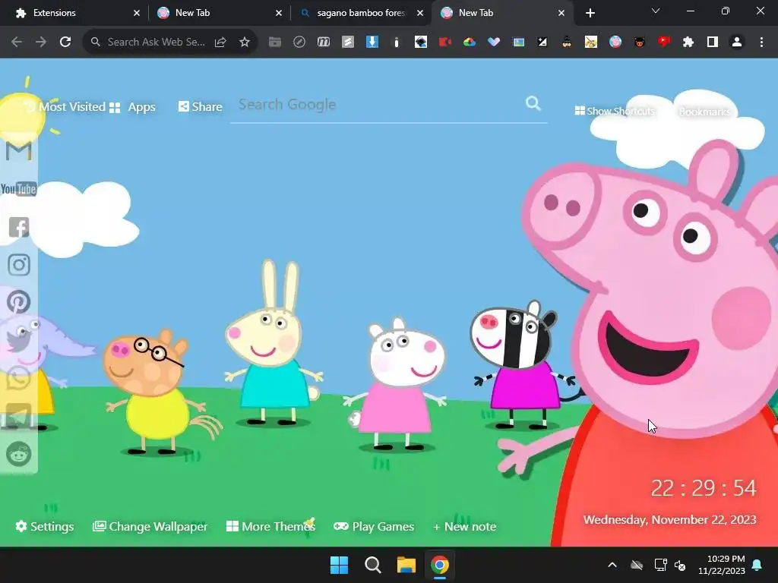This screenshot has width=778, height=583.
Task: Click the colorful cloud extension icon
Action: tap(470, 43)
